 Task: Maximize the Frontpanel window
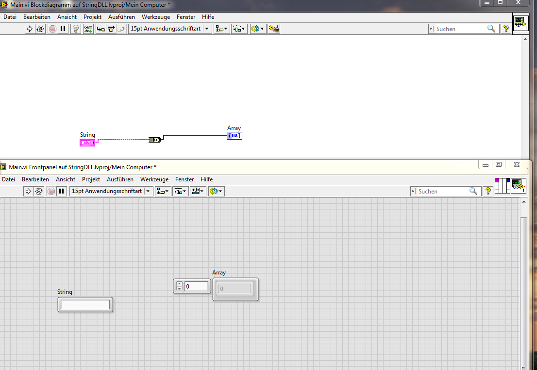click(499, 164)
